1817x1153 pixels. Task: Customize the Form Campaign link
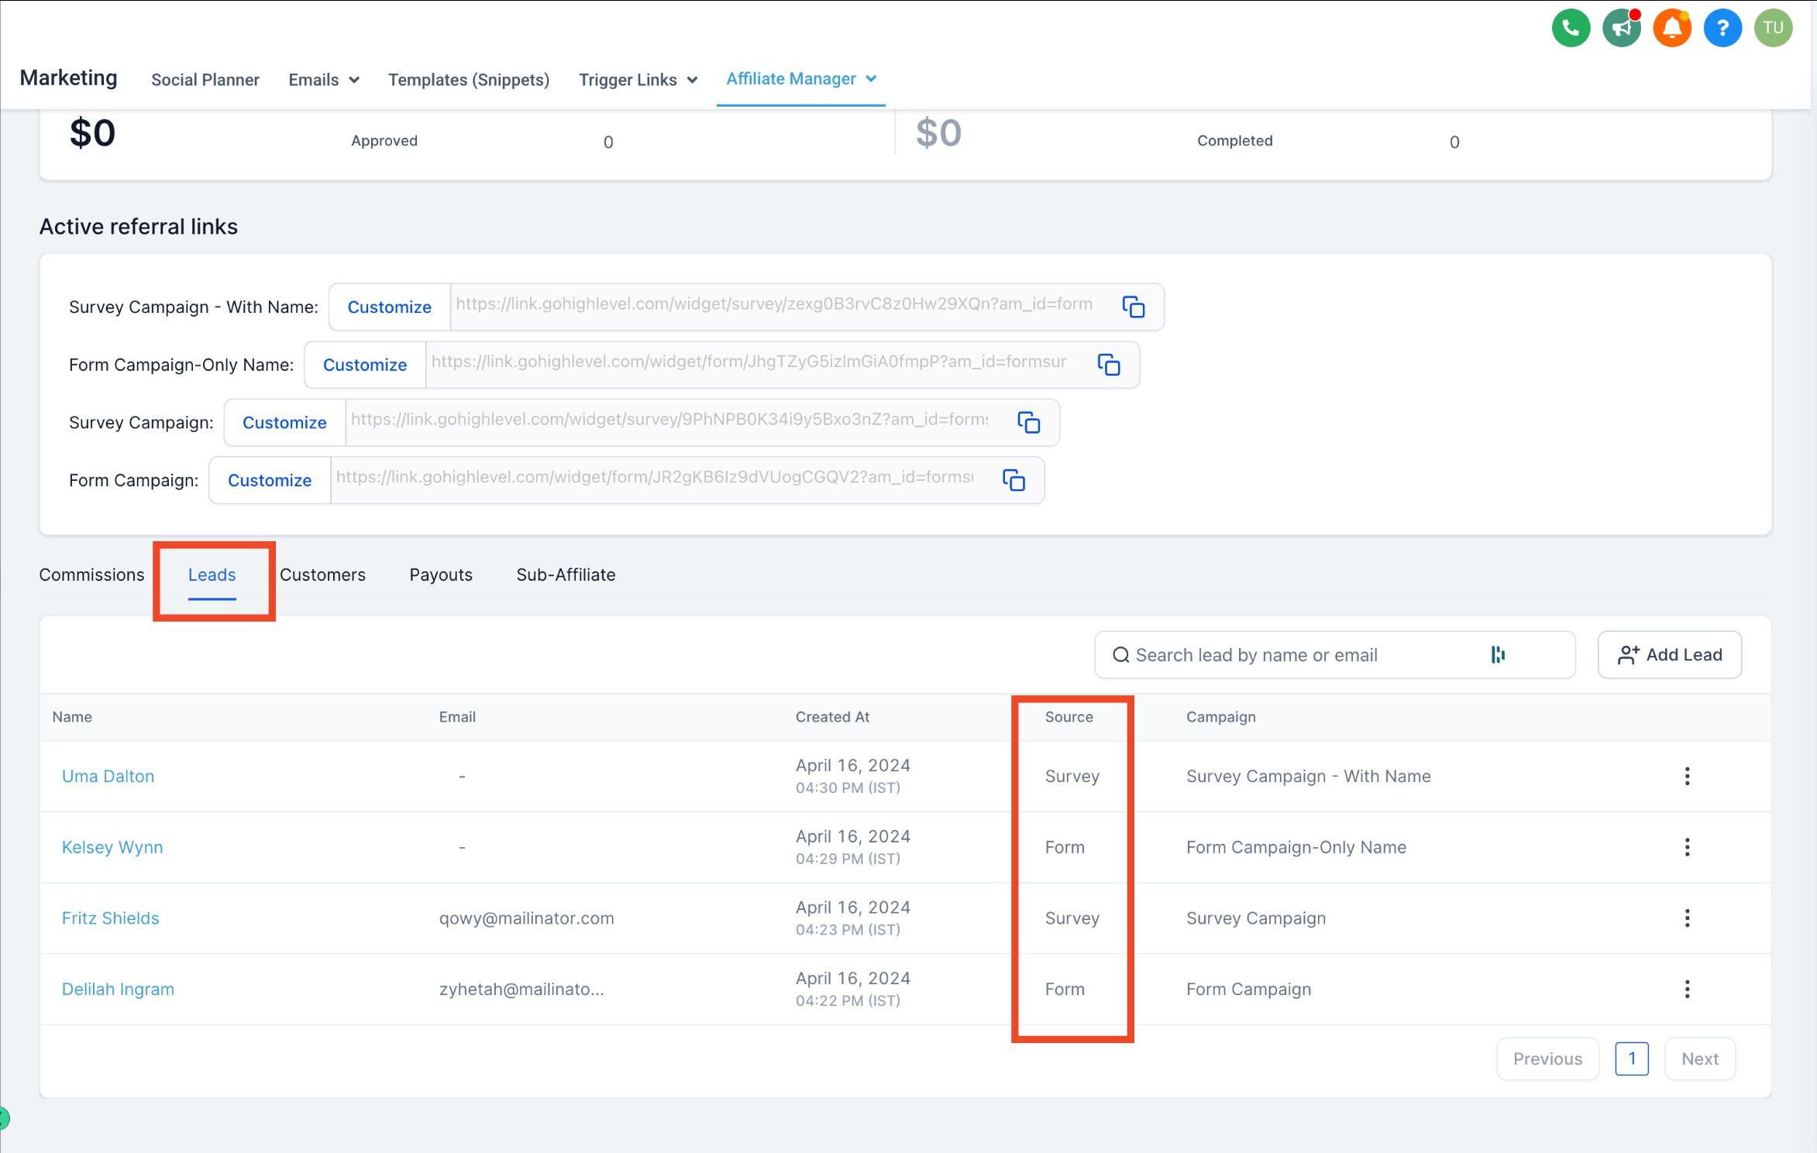click(270, 479)
